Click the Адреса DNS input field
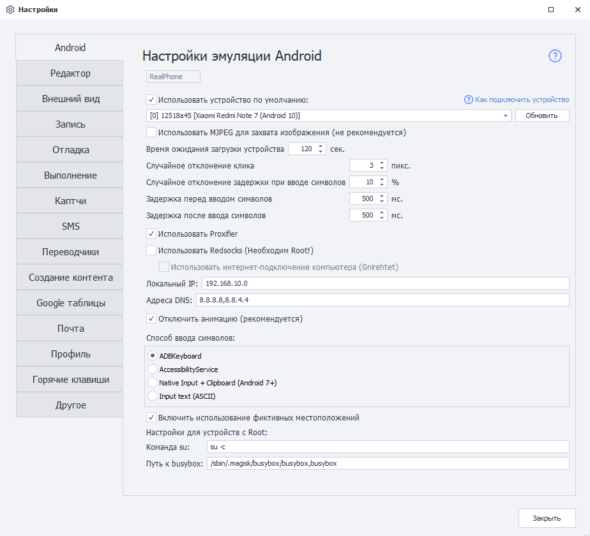 (382, 300)
